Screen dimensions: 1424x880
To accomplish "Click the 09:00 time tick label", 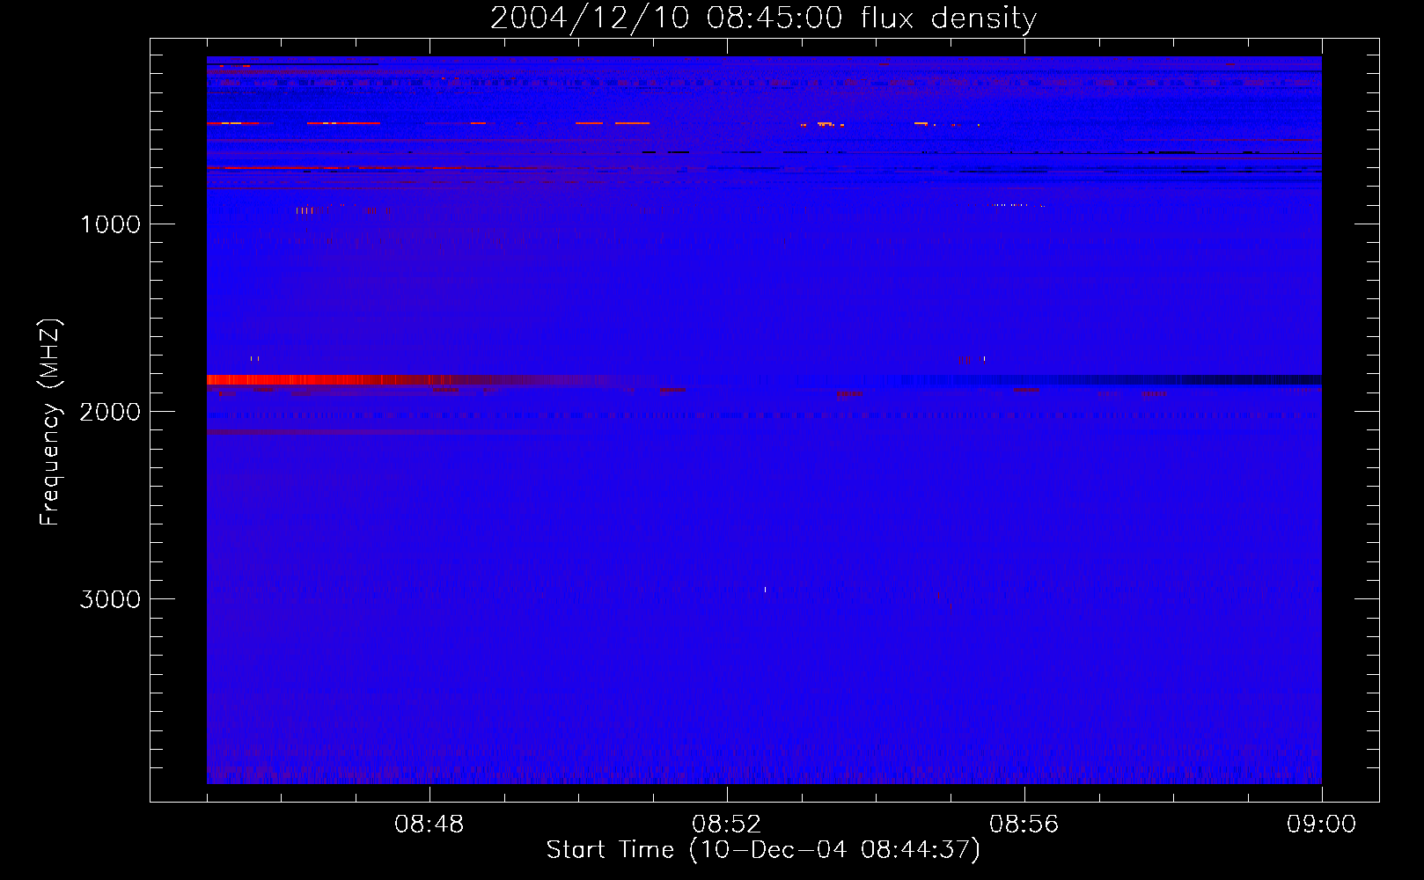I will (x=1322, y=825).
